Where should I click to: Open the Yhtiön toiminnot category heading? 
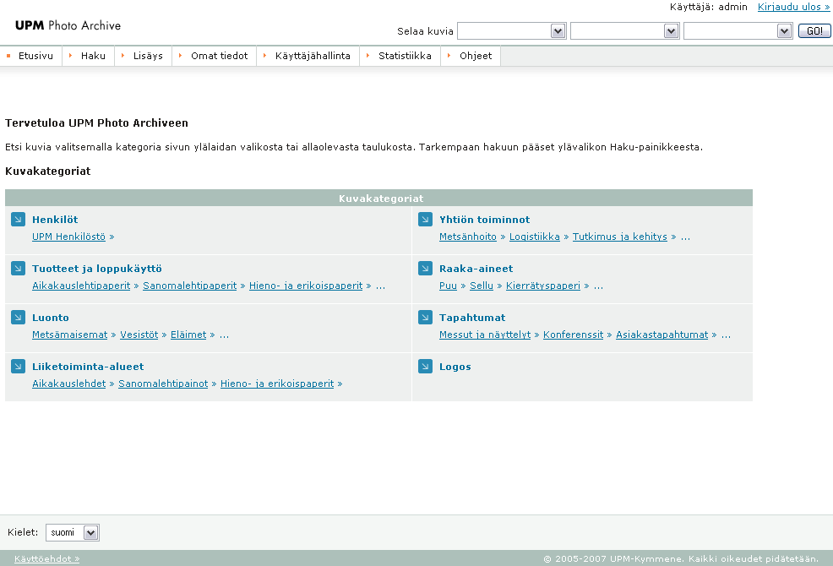click(484, 220)
